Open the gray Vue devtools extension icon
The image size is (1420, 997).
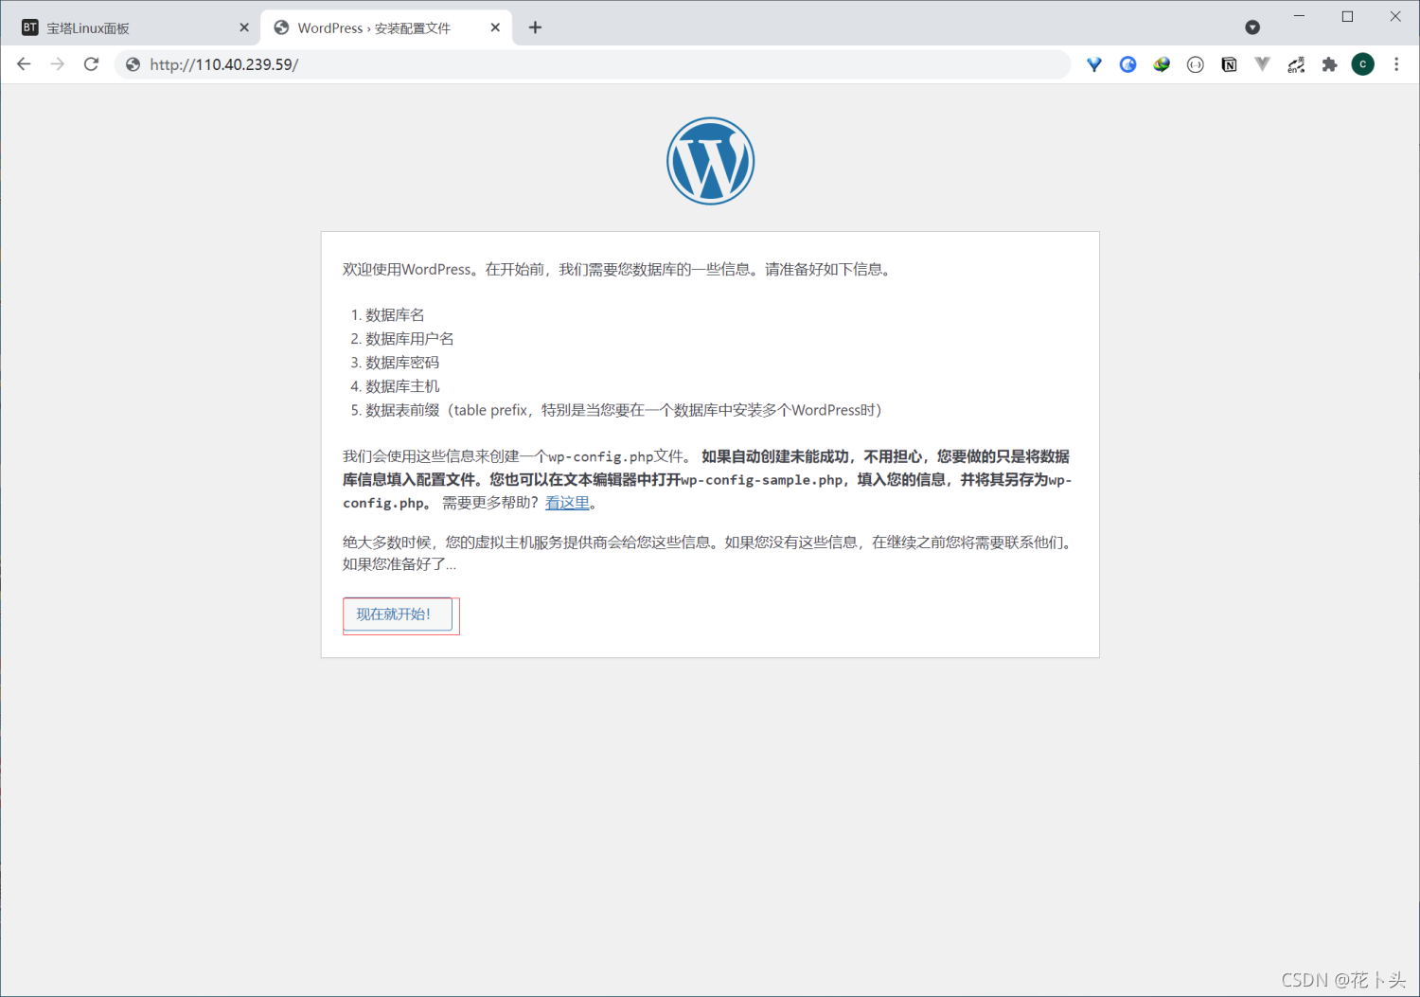(1262, 64)
